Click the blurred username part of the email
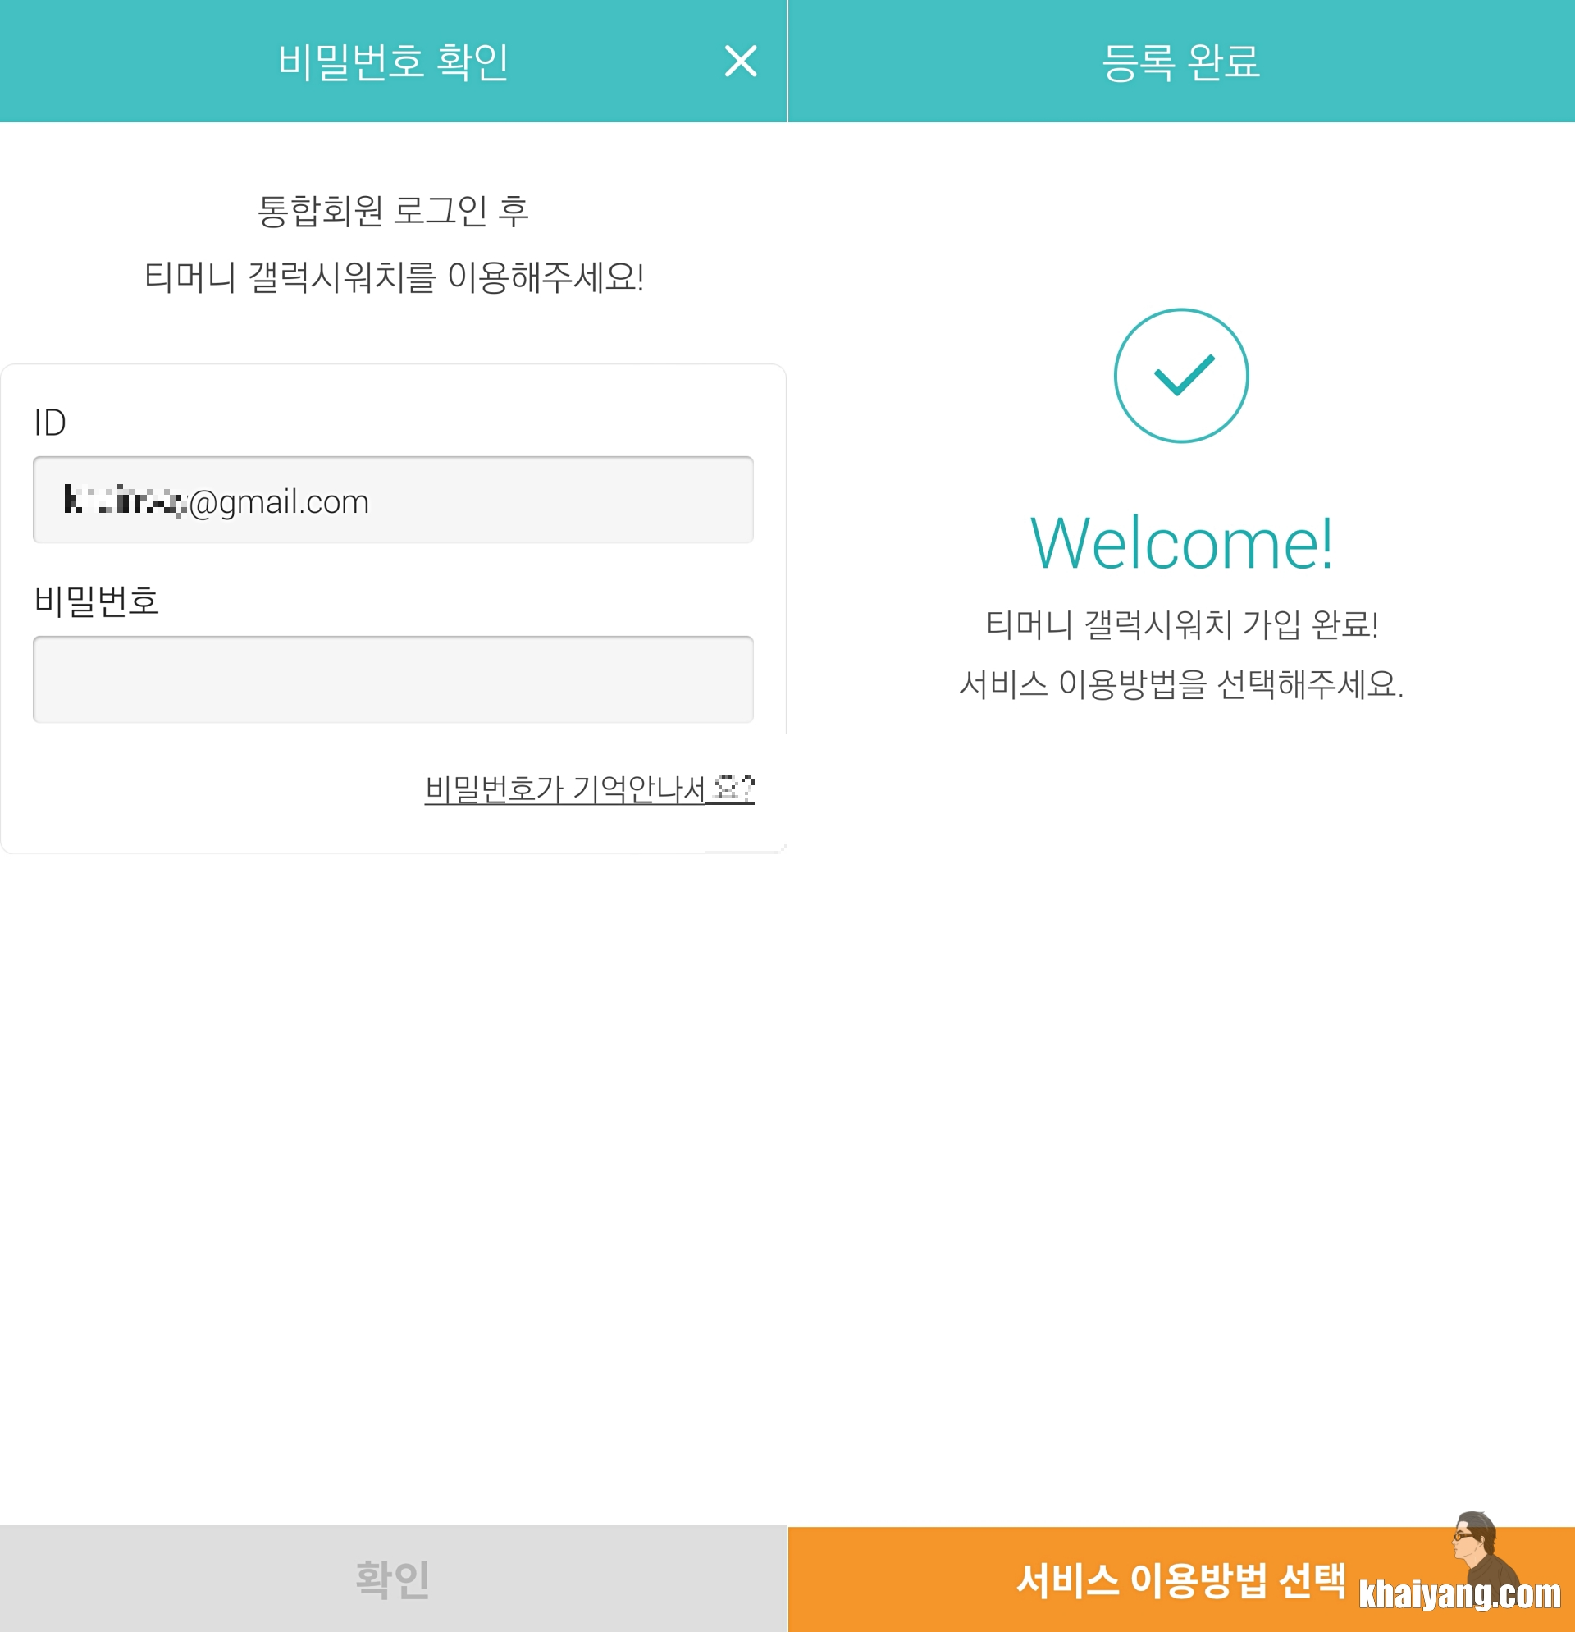 pyautogui.click(x=125, y=501)
